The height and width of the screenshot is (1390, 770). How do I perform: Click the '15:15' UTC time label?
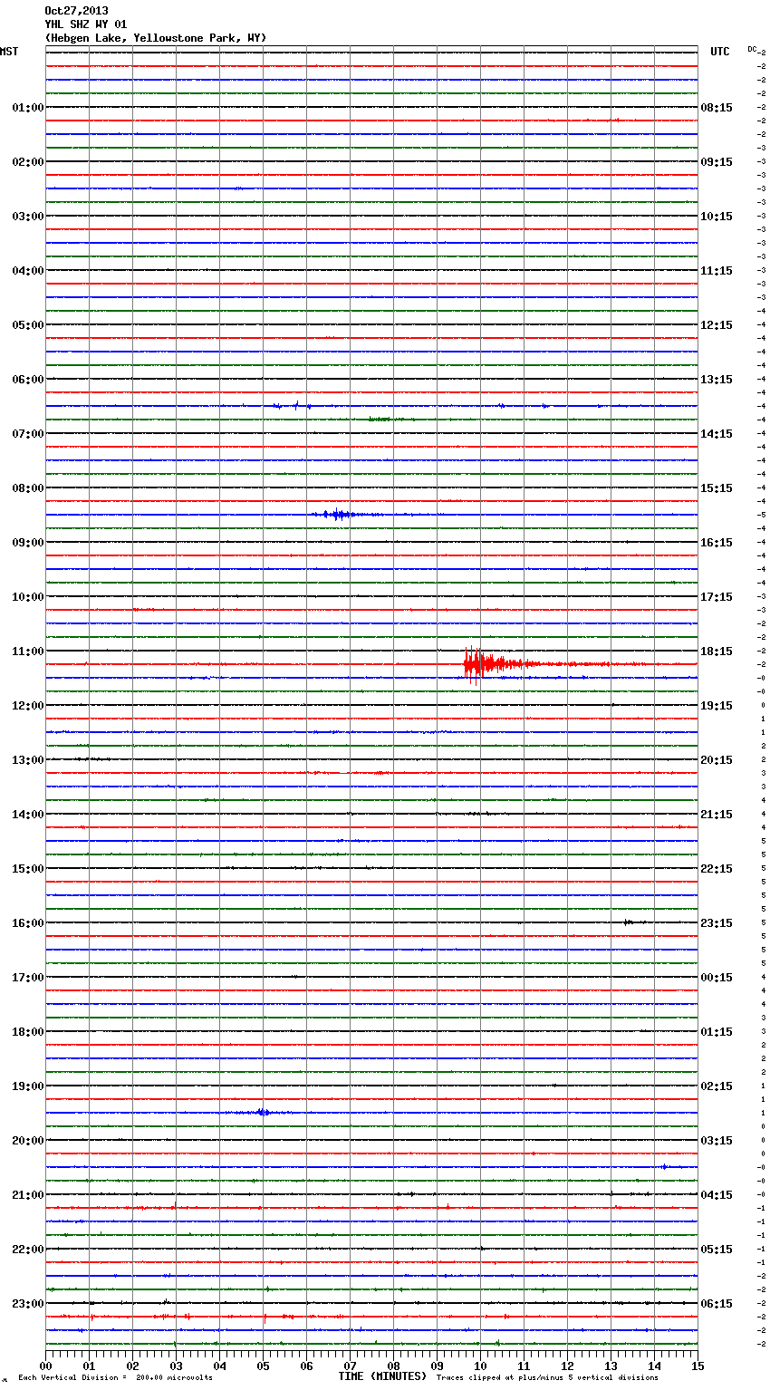(x=717, y=487)
